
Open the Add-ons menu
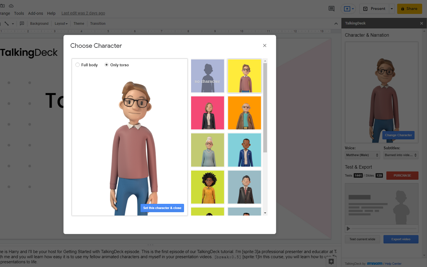pyautogui.click(x=35, y=13)
